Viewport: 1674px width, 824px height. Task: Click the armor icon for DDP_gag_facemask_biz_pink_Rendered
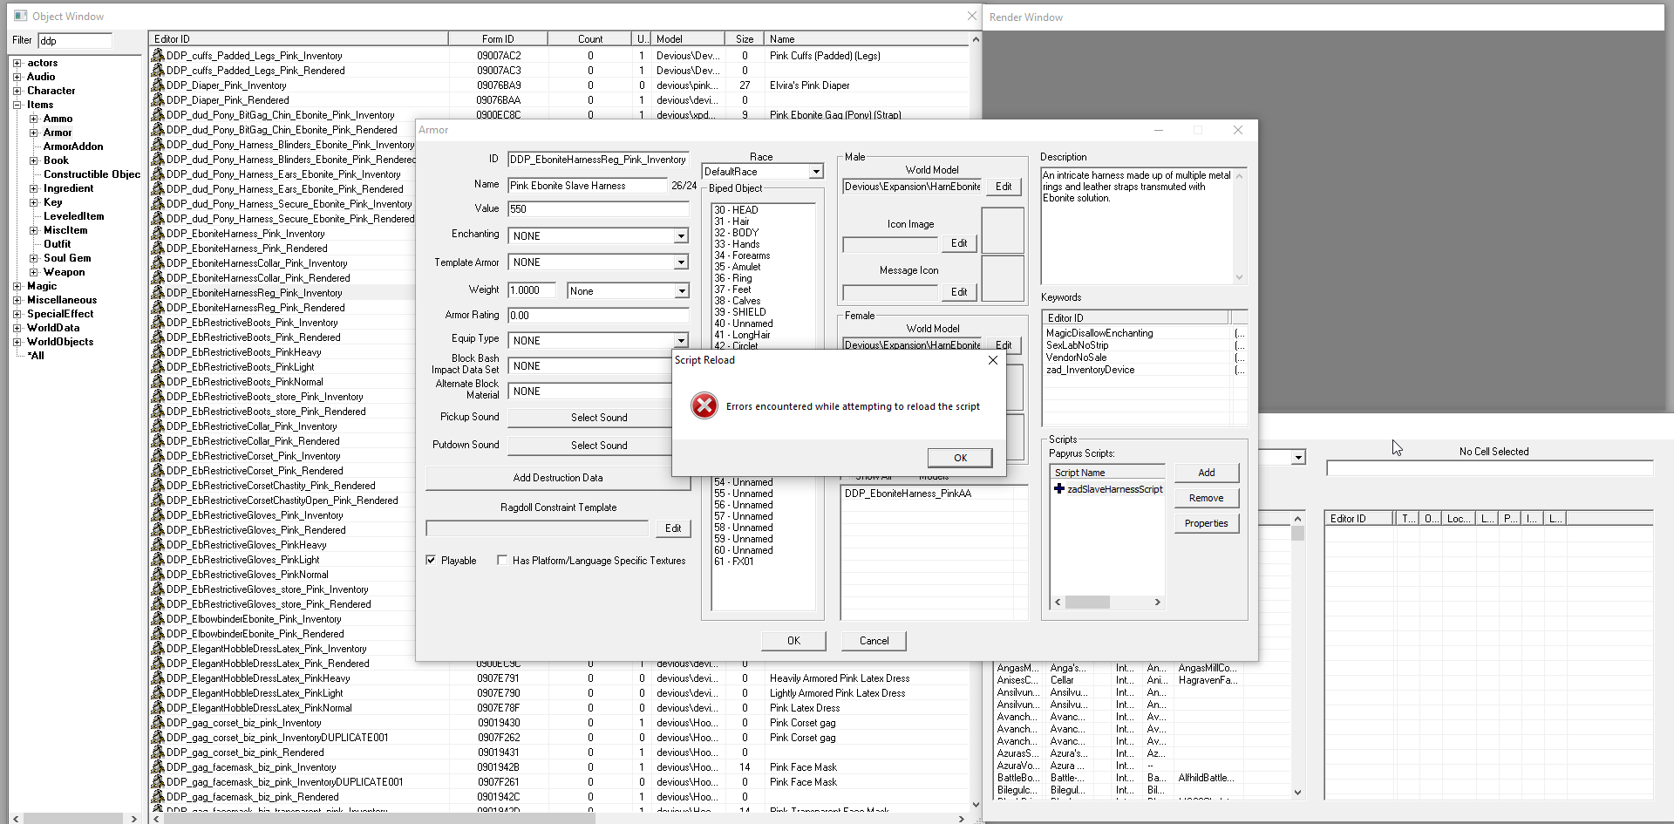[x=158, y=796]
